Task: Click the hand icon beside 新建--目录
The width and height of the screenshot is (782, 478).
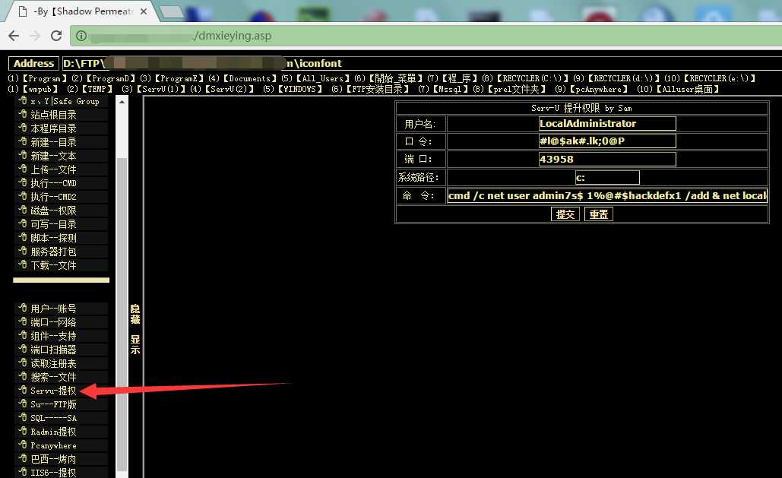Action: pos(23,141)
